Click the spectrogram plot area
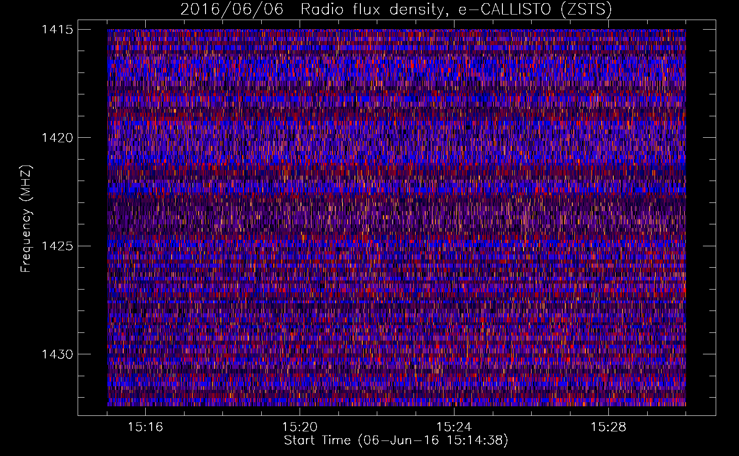The image size is (739, 456). (396, 218)
